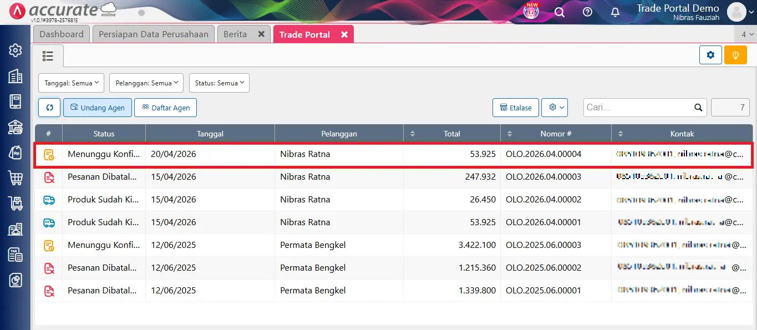Image resolution: width=757 pixels, height=330 pixels.
Task: Click the Daftar Agen button
Action: point(165,108)
